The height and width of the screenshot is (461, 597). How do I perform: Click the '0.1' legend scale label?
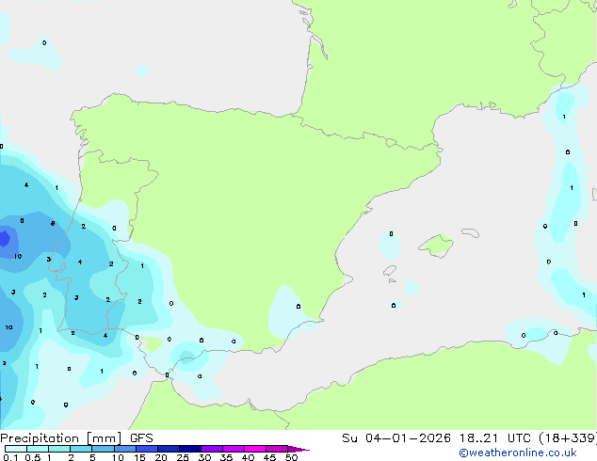(11, 457)
